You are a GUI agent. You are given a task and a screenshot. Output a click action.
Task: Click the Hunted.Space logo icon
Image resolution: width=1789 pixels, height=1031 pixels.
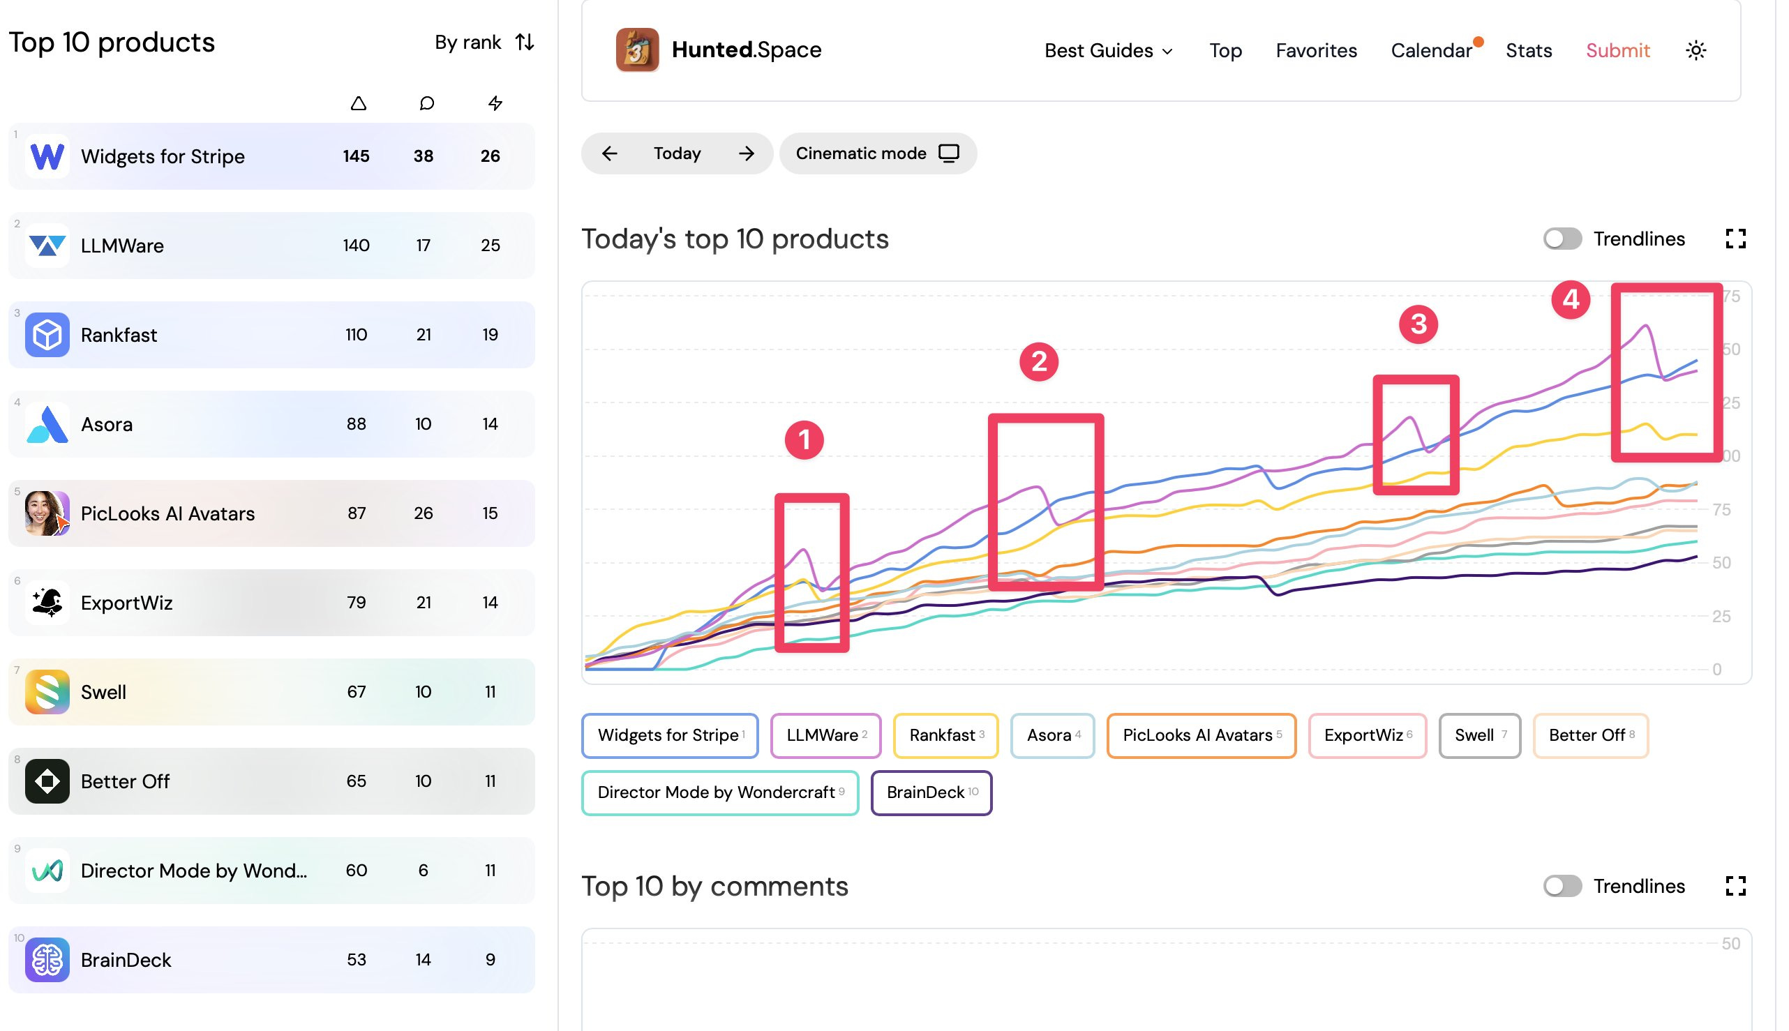637,50
